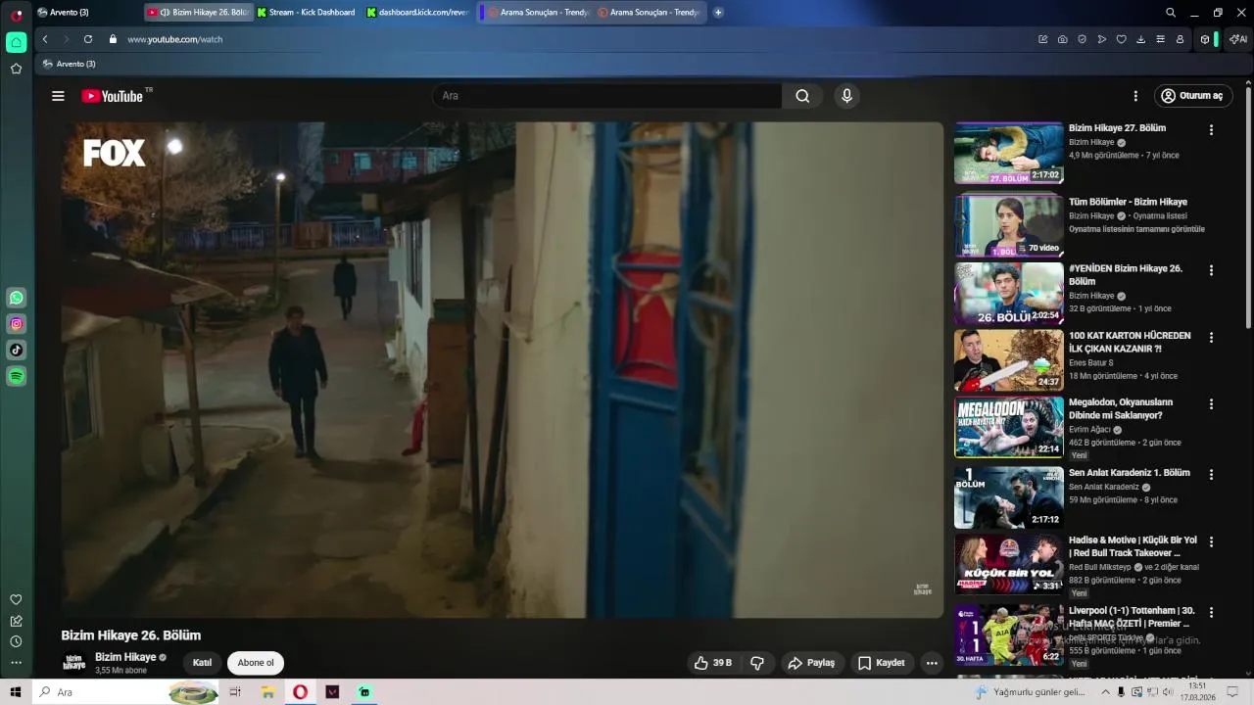The width and height of the screenshot is (1254, 705).
Task: Open Tüm Bölümler playlist thumbnail
Action: [x=1008, y=226]
